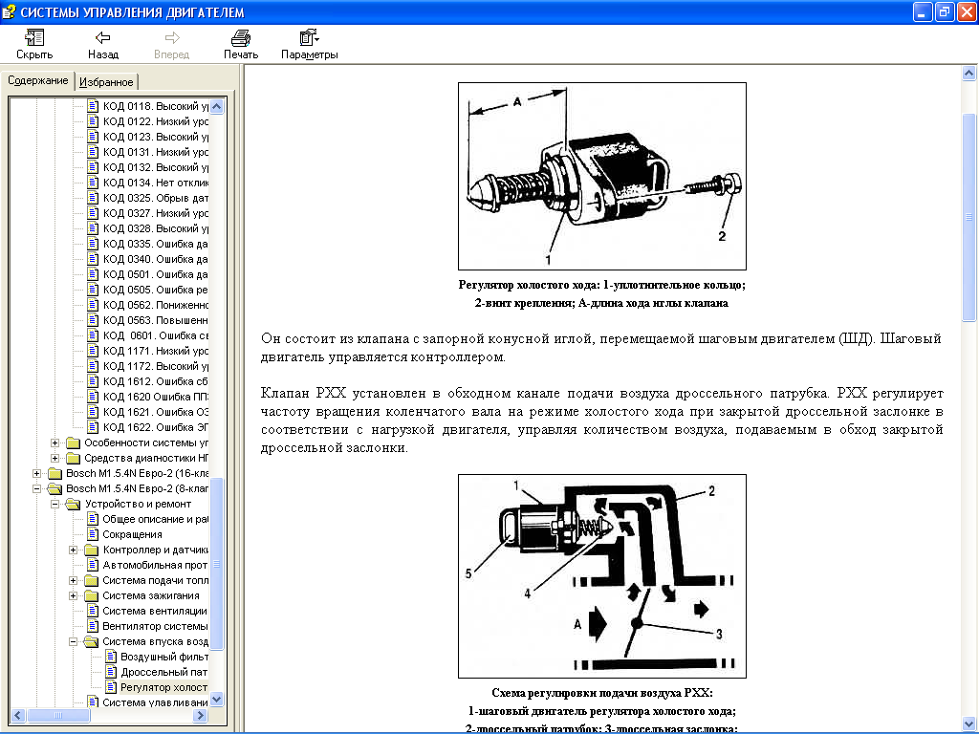Select the КОД 1612. Ошибка сб entry
979x734 pixels.
pos(156,381)
